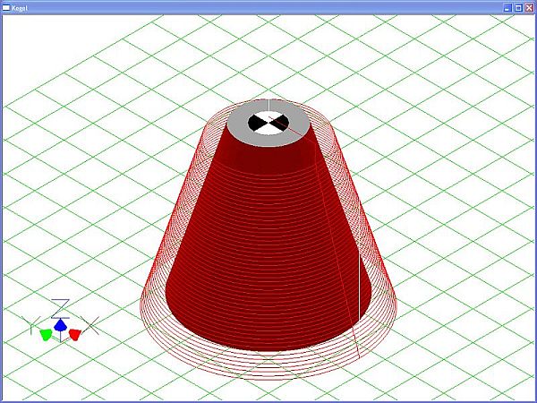Close the Kegel window
Screen dimensions: 537x403
tap(529, 6)
